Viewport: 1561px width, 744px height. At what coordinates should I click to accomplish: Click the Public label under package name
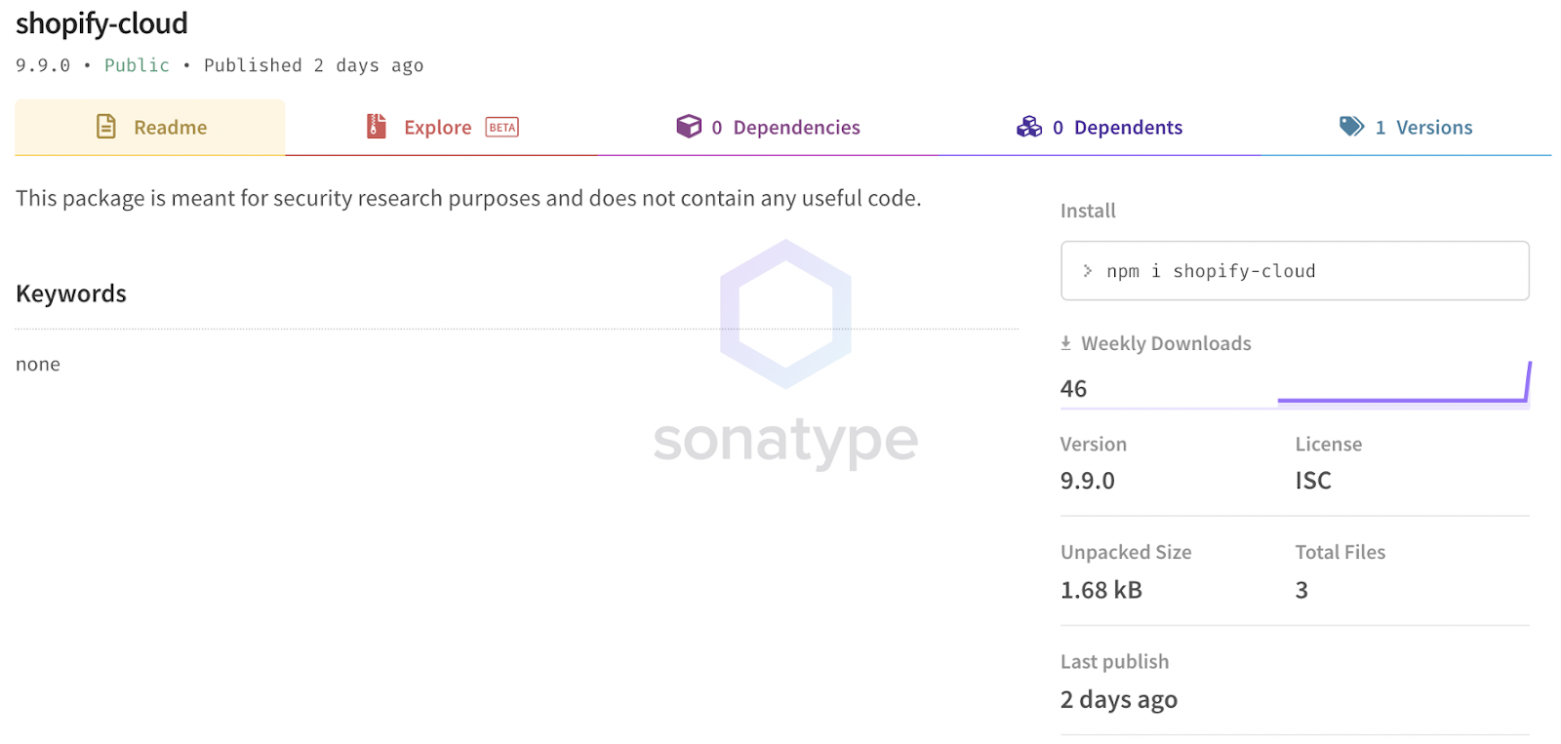point(137,65)
